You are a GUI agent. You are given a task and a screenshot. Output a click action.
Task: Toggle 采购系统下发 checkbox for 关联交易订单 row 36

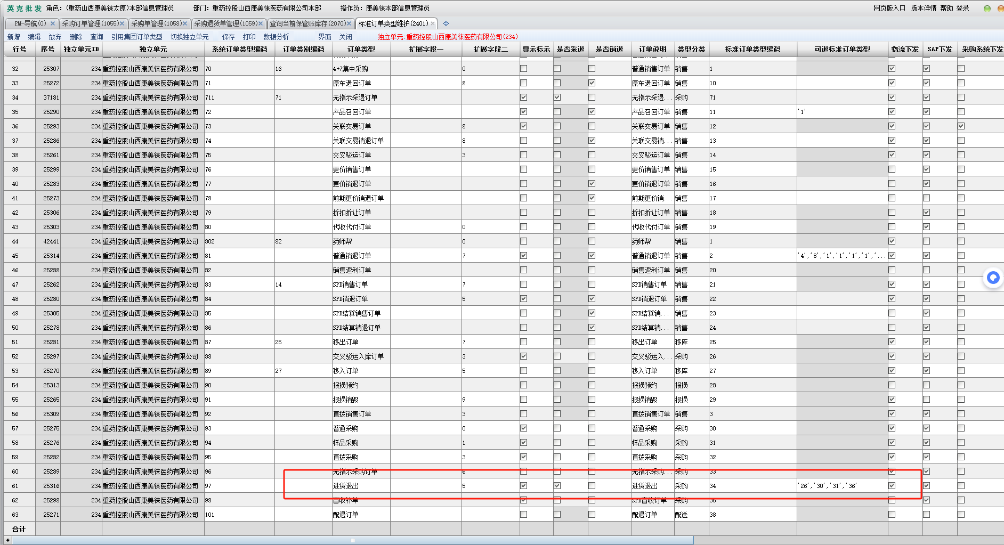tap(961, 126)
